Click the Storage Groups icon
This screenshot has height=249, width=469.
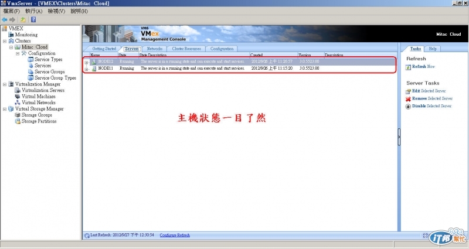[18, 115]
